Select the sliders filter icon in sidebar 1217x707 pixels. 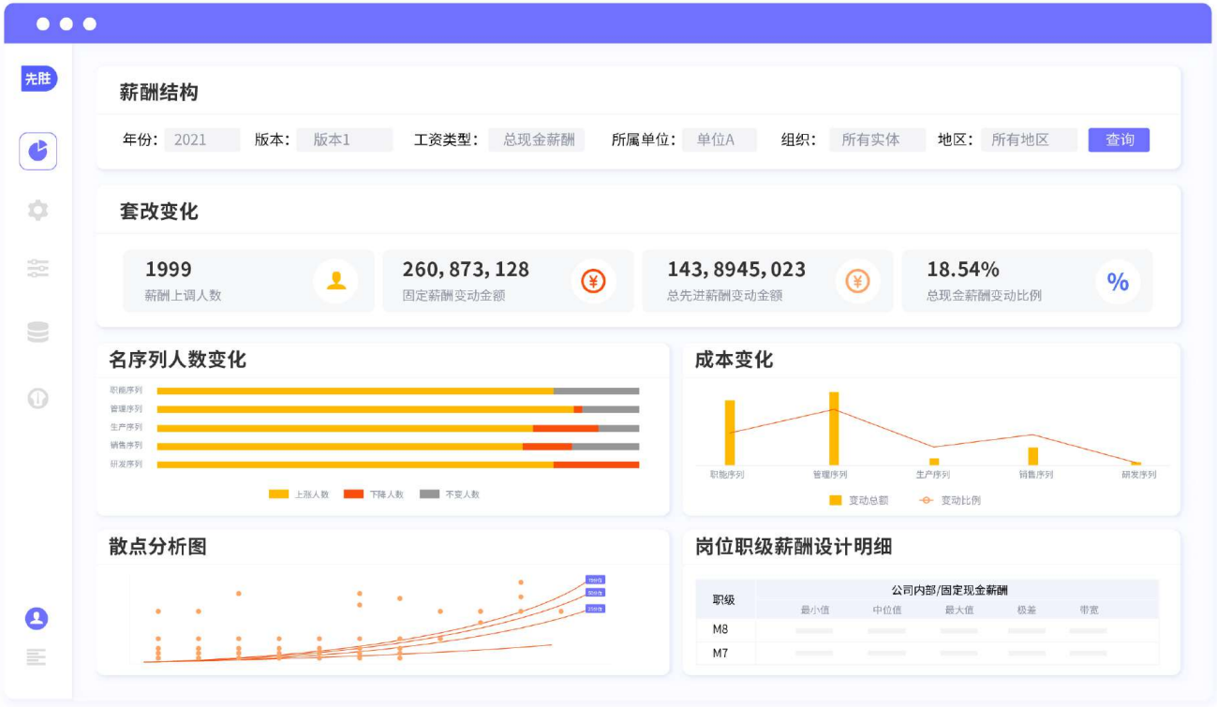pyautogui.click(x=38, y=269)
